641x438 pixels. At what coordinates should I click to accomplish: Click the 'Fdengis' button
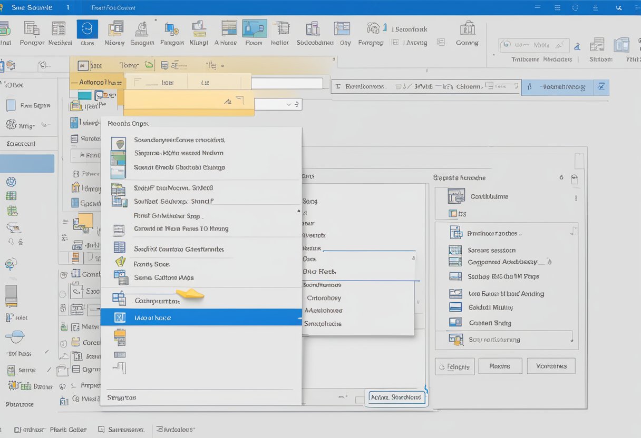pos(455,366)
